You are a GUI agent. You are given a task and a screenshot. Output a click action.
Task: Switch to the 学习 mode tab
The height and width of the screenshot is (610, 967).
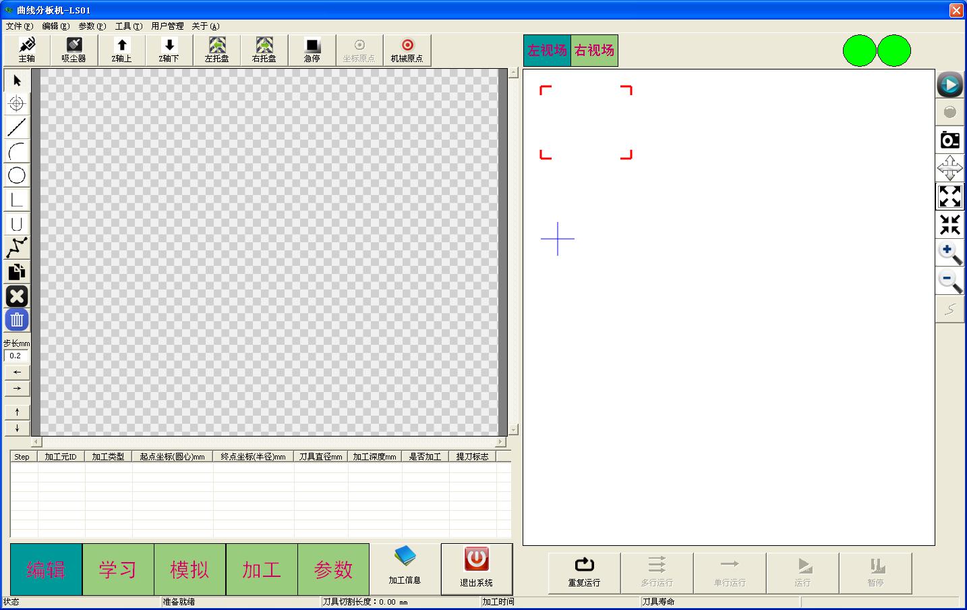coord(118,570)
